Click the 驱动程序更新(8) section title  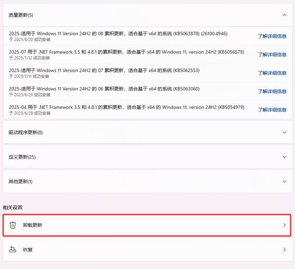26,133
